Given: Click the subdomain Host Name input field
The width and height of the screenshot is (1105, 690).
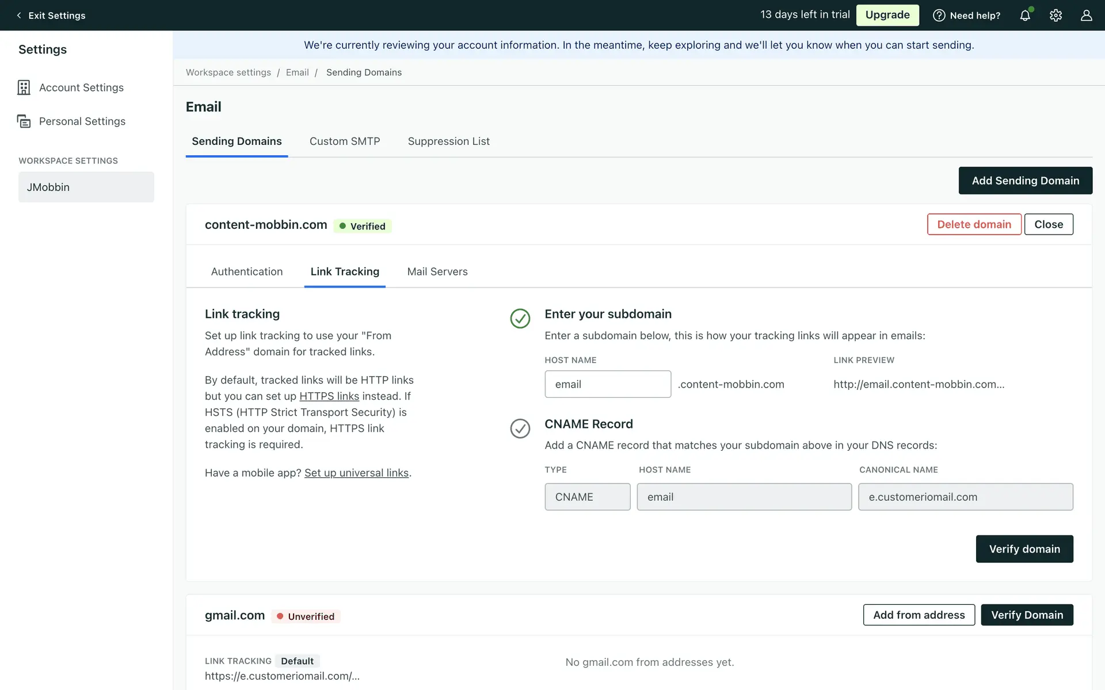Looking at the screenshot, I should coord(608,384).
